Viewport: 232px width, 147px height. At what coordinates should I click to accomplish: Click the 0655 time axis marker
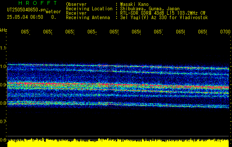(114, 32)
